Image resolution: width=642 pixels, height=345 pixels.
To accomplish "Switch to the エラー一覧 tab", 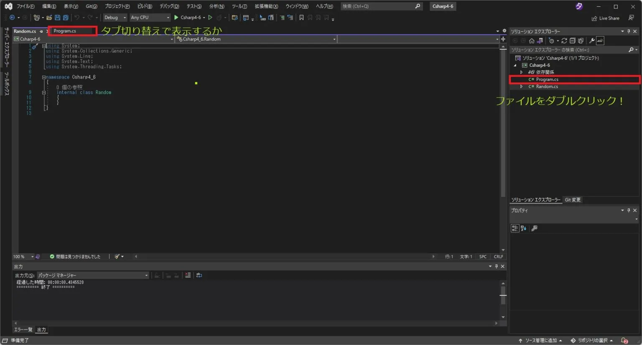I will coord(23,330).
